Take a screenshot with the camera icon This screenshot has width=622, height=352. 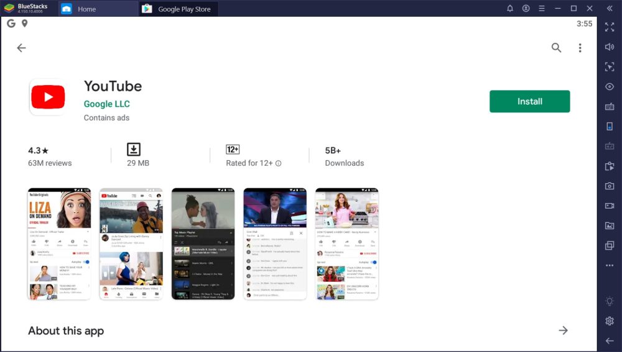point(610,186)
